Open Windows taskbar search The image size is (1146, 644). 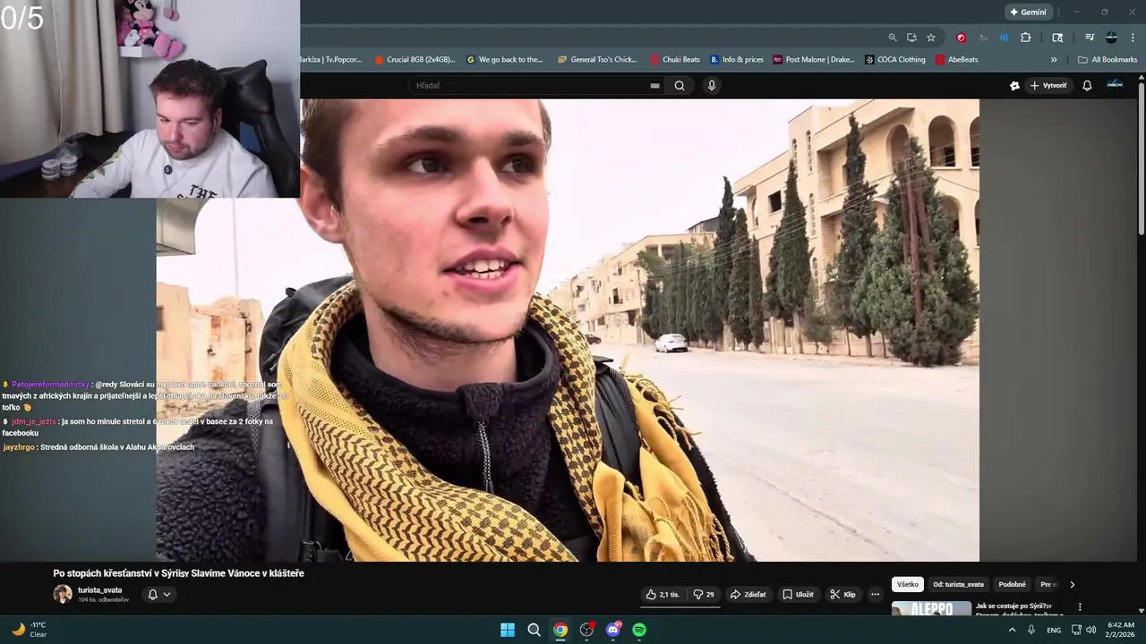pyautogui.click(x=534, y=630)
